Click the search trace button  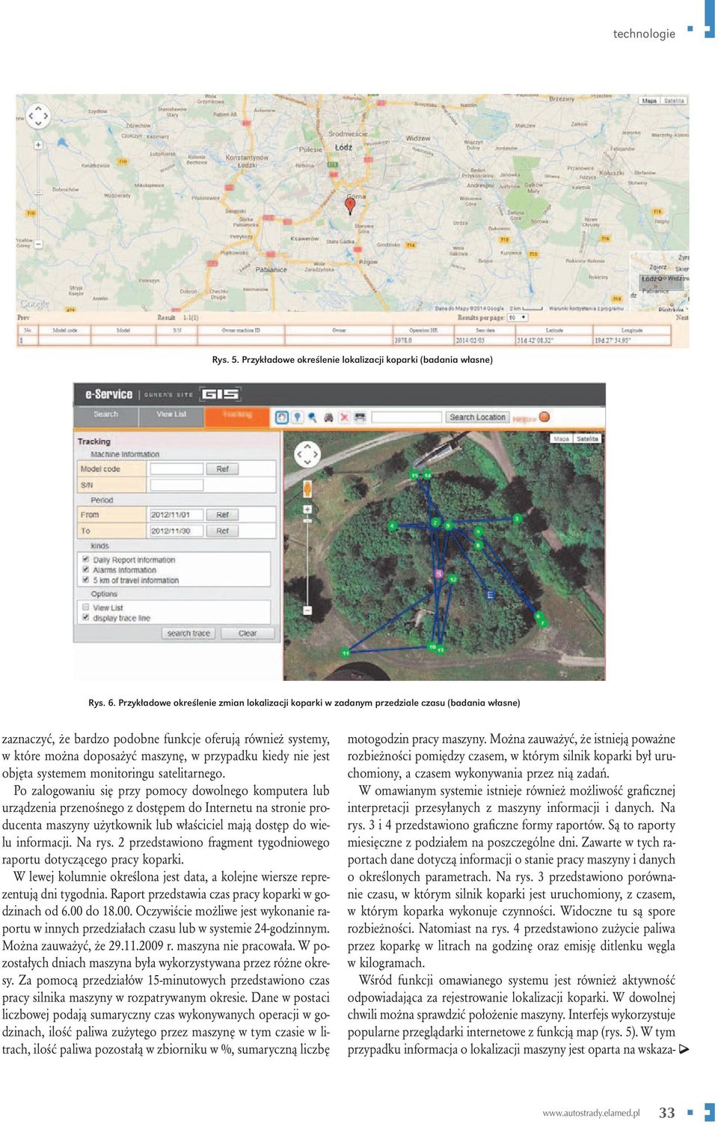(188, 633)
